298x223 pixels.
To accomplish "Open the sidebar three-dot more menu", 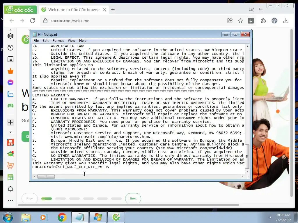I will (10, 200).
